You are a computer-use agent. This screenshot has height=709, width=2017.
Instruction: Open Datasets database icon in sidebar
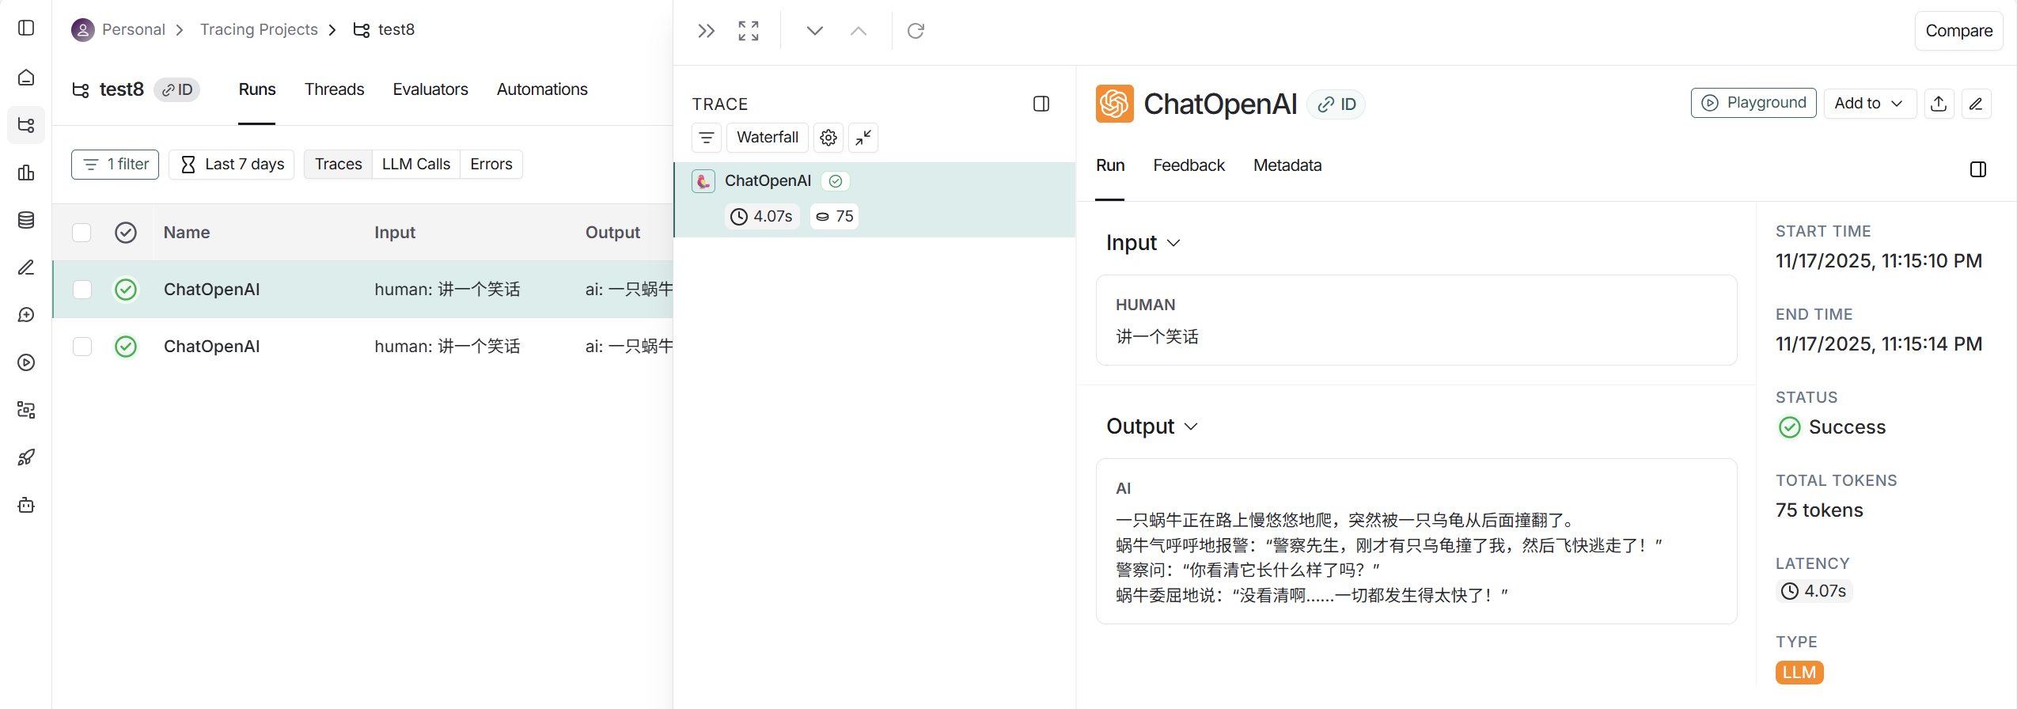click(26, 220)
